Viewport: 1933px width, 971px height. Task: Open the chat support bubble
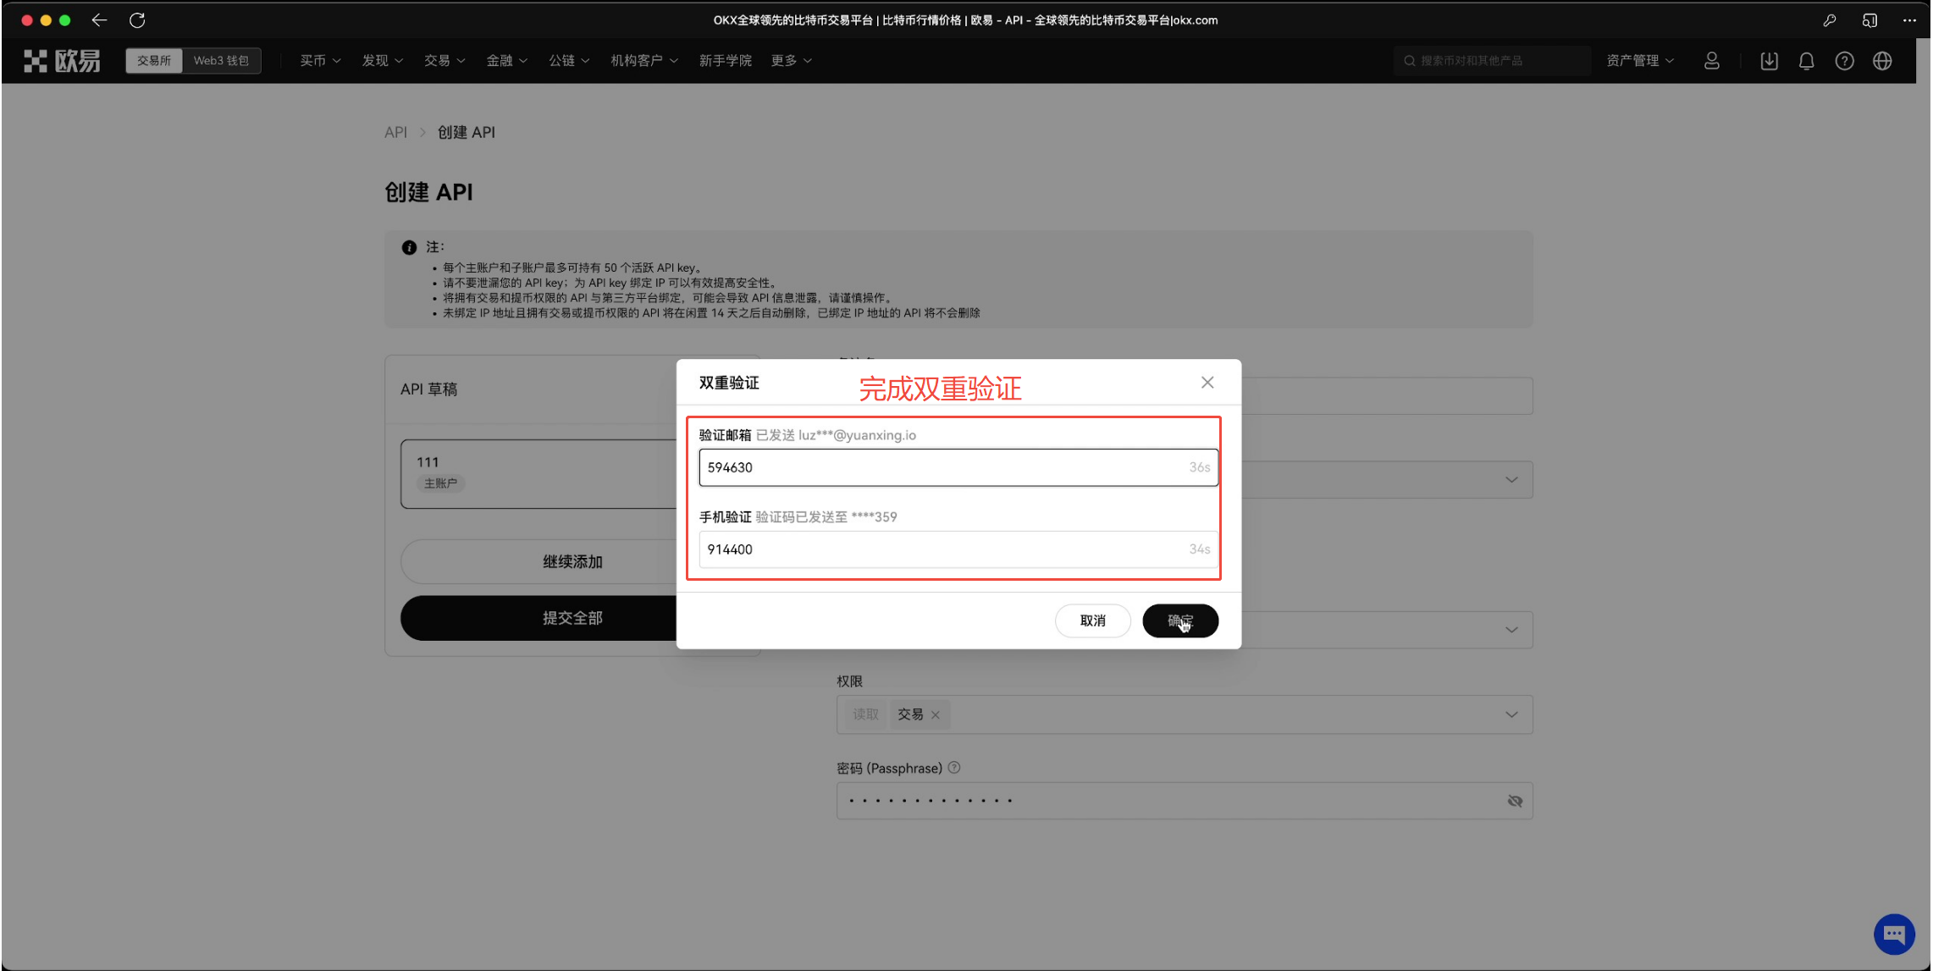point(1894,934)
